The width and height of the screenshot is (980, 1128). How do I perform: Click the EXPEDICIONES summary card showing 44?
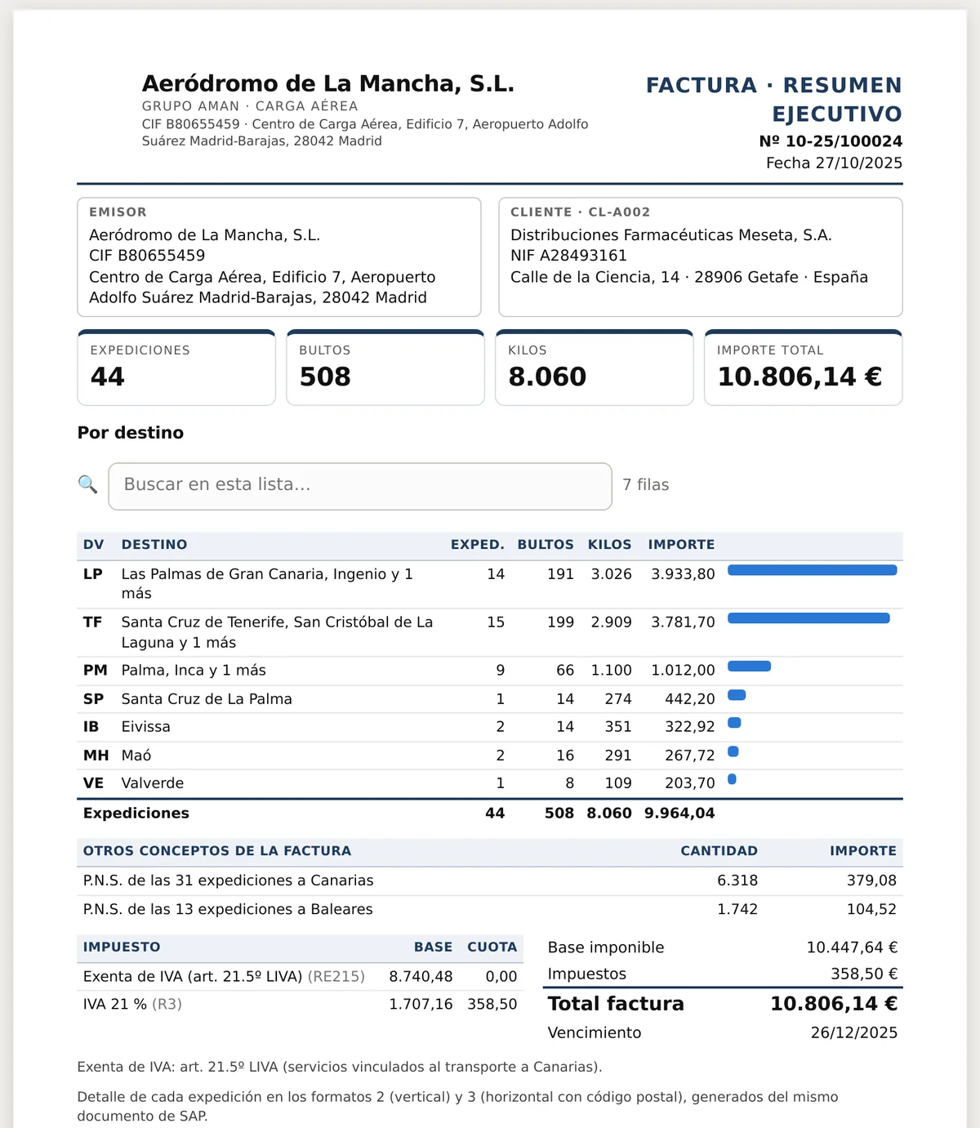tap(176, 368)
